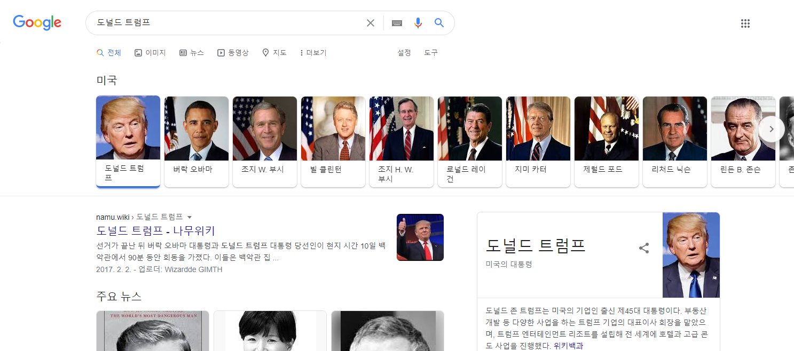Select the 로널드 레이건 card

pyautogui.click(x=470, y=141)
